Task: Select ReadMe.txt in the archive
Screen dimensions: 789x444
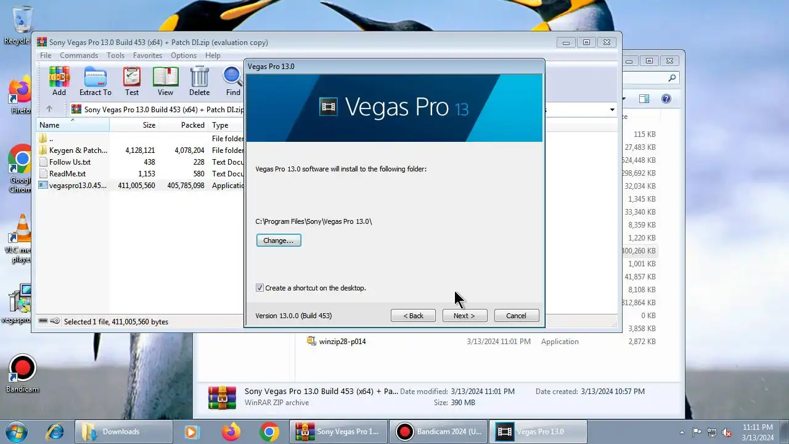Action: click(141, 174)
